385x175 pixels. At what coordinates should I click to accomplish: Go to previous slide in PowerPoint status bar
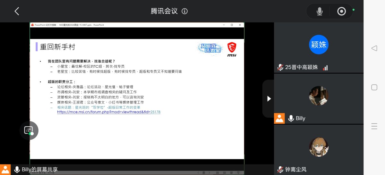[198, 172]
